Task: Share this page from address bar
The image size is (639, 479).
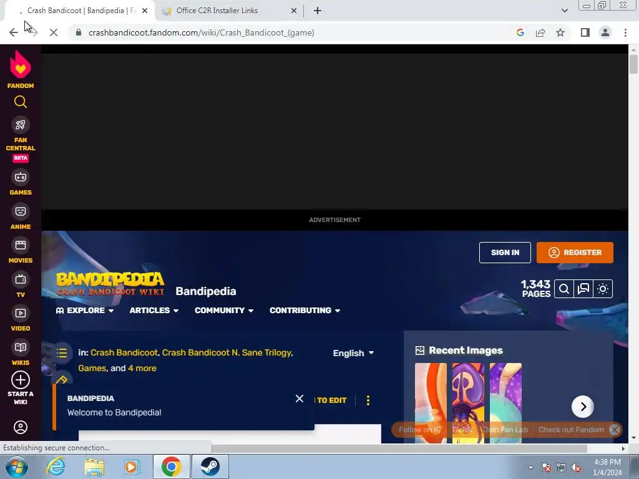Action: pos(540,32)
